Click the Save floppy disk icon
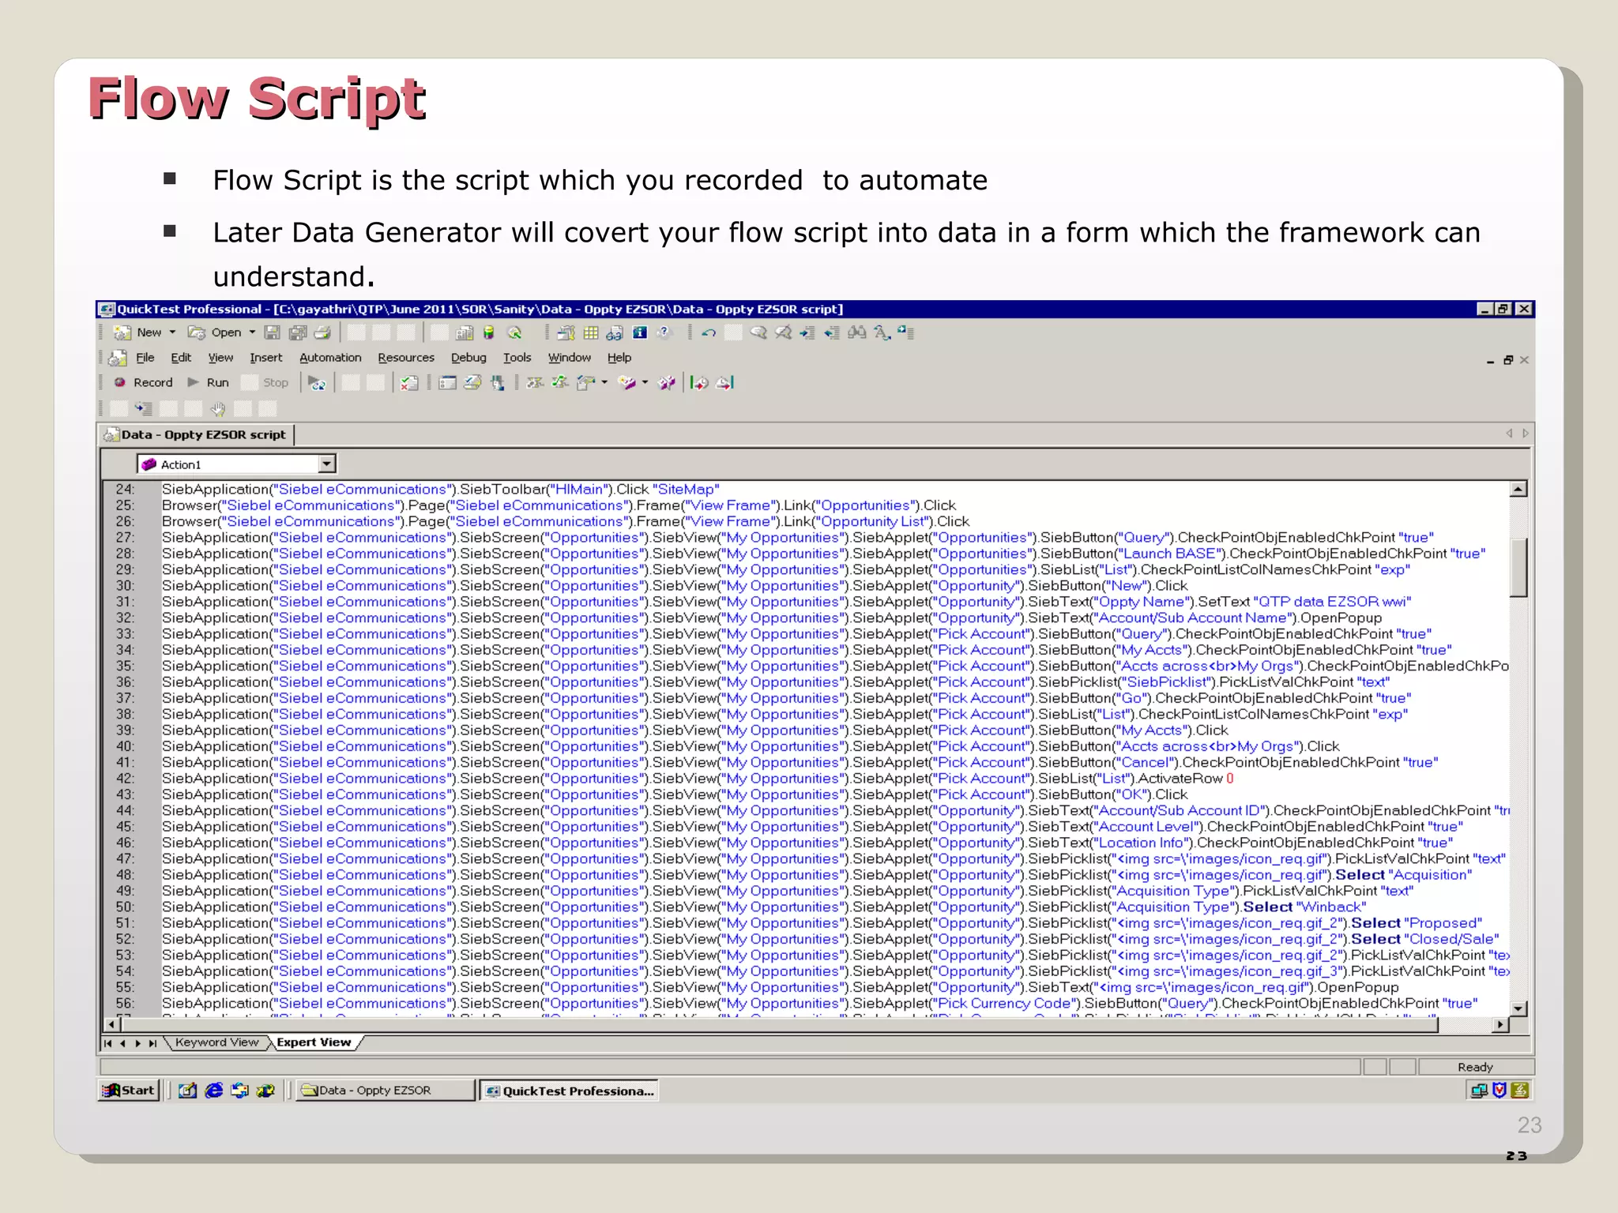Image resolution: width=1618 pixels, height=1213 pixels. point(272,332)
